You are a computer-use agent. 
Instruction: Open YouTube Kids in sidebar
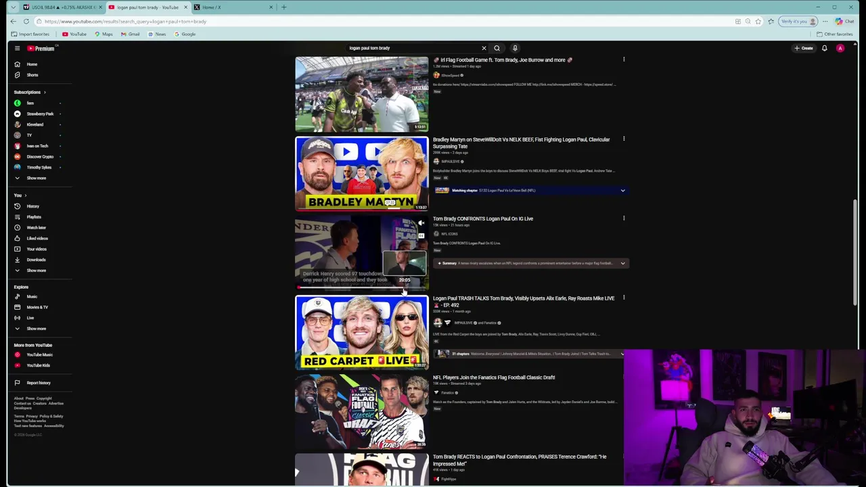point(37,366)
